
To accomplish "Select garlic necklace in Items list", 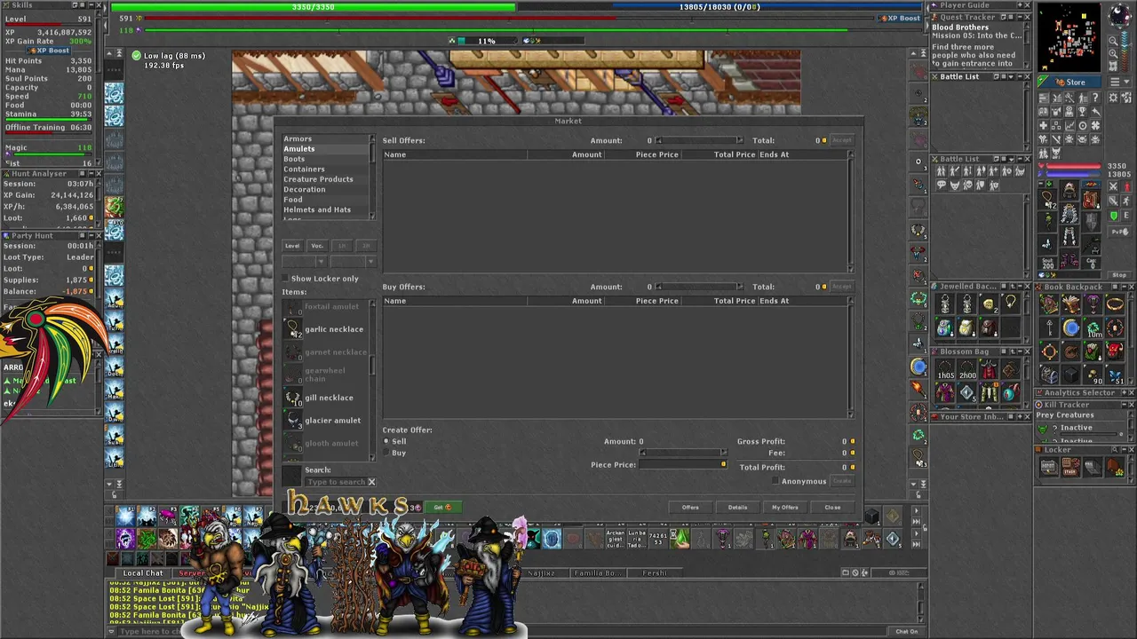I will [325, 329].
